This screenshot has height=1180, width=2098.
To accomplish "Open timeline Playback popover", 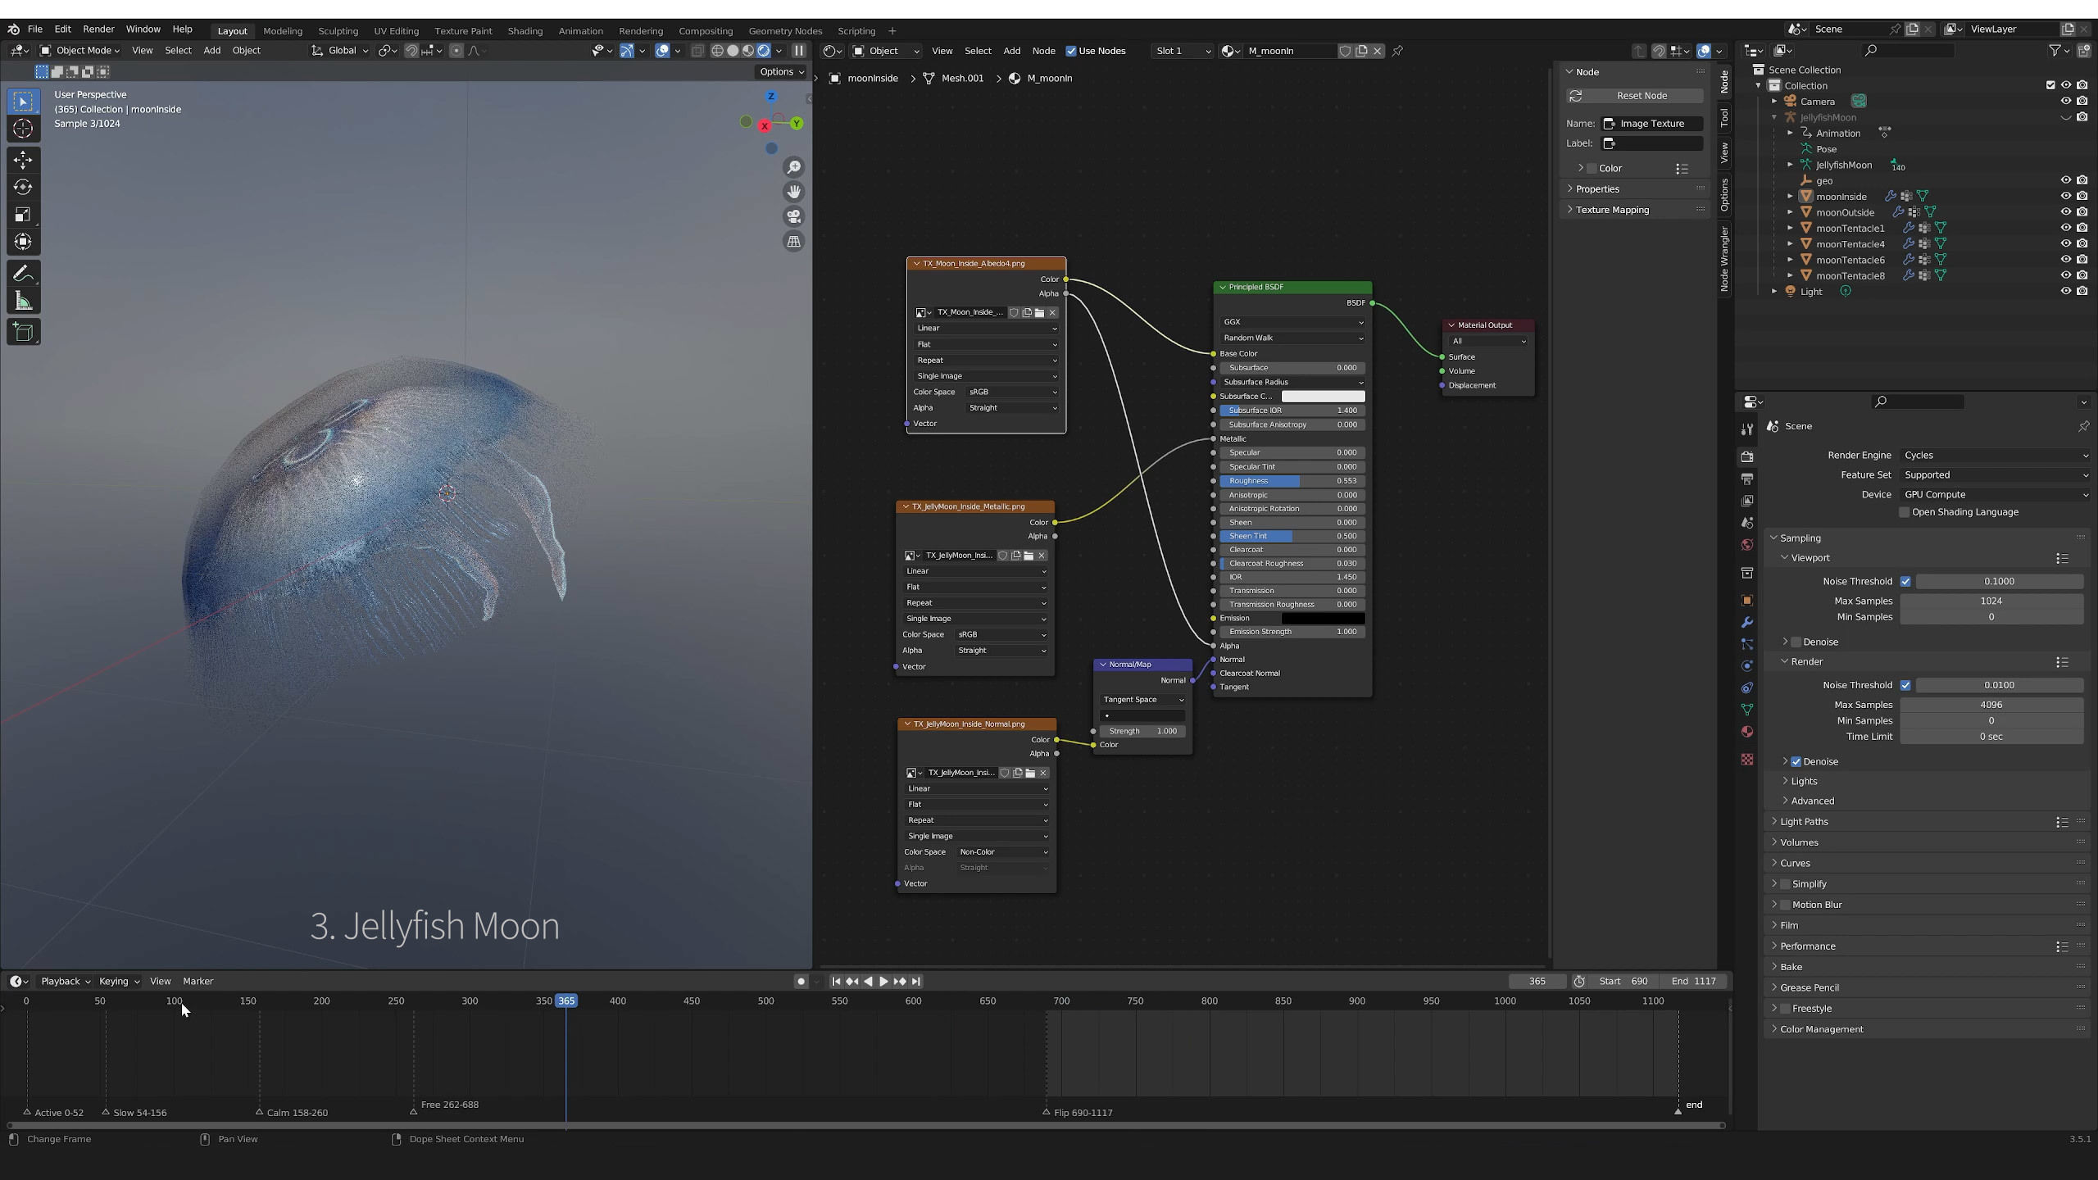I will coord(65,981).
